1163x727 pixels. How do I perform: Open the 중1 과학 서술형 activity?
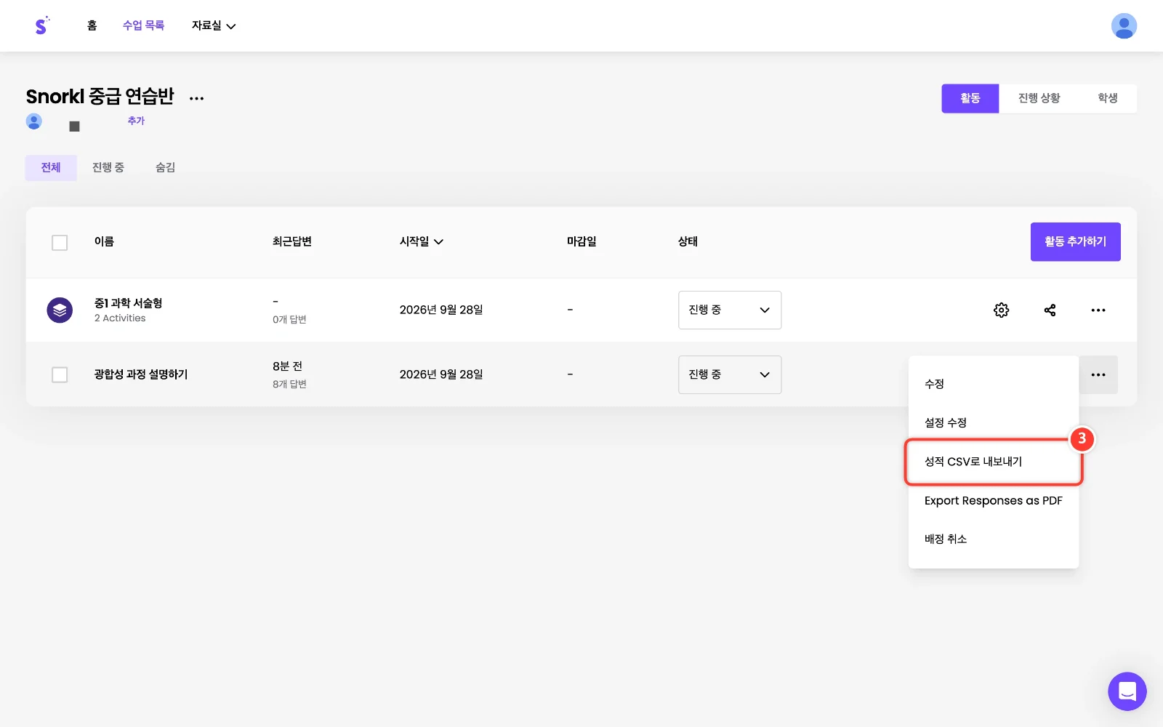coord(128,303)
